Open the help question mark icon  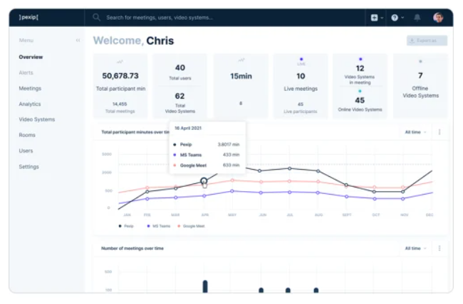394,17
